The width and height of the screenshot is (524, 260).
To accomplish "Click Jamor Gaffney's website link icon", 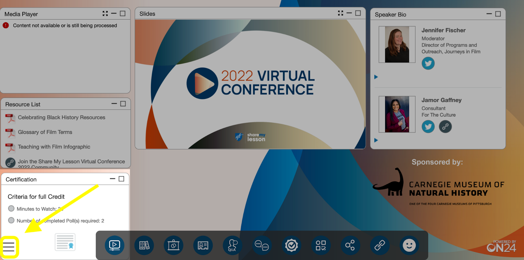I will [445, 127].
